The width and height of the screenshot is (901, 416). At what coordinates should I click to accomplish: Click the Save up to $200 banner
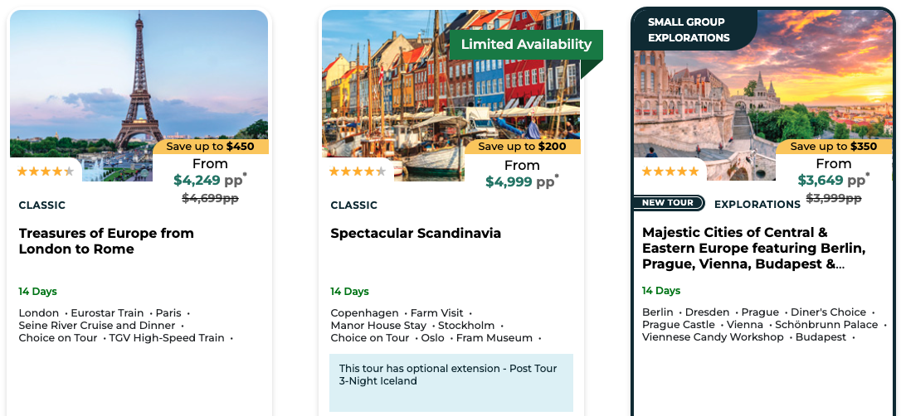(x=523, y=147)
